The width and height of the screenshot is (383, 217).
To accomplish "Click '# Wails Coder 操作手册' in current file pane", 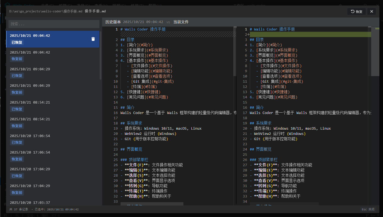I will click(272, 29).
